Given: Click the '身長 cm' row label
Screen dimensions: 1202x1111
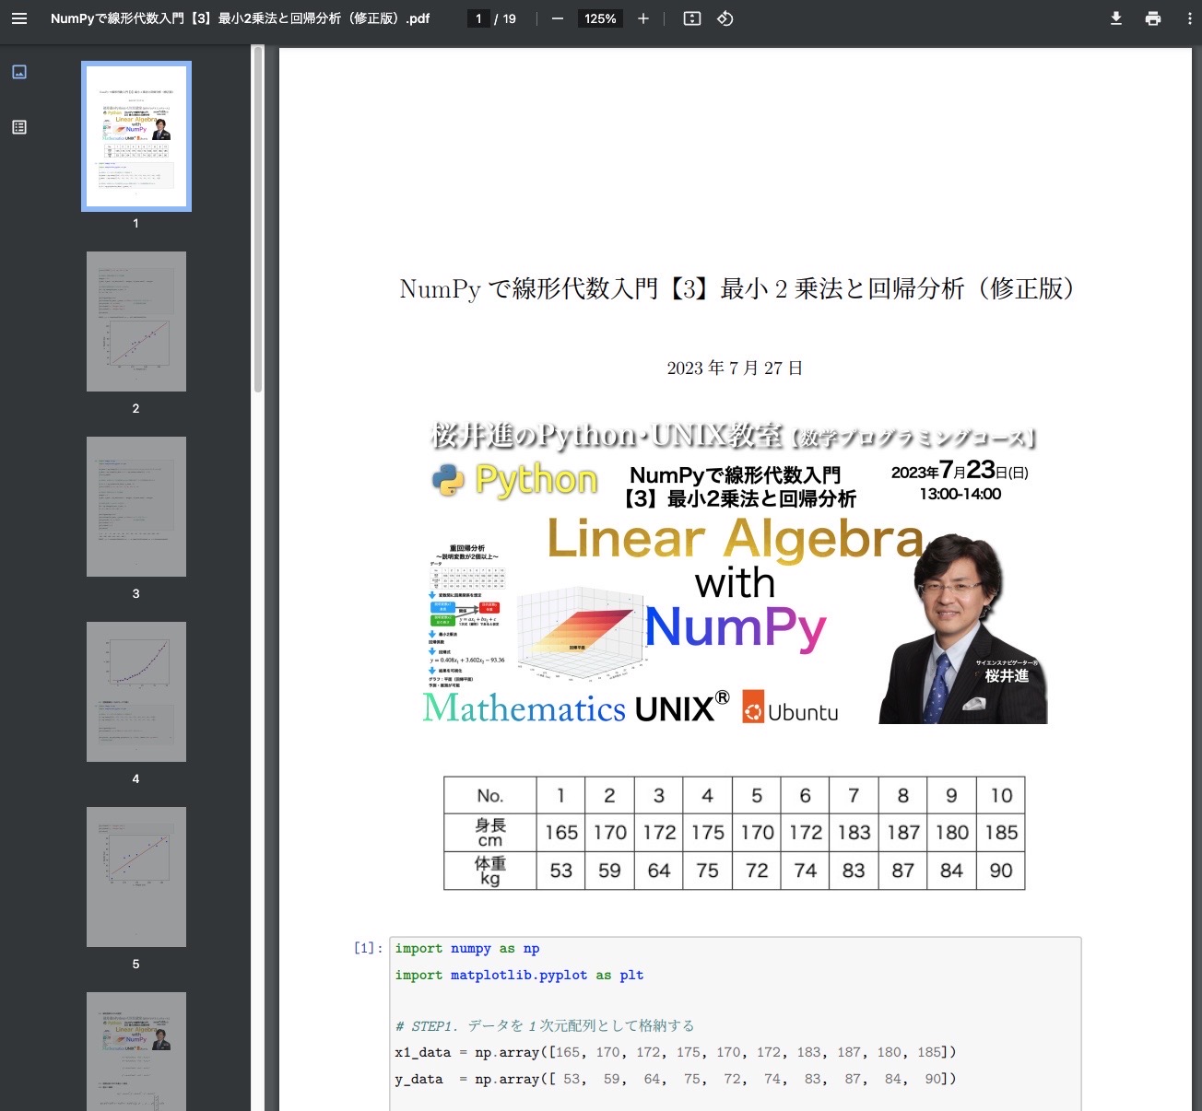Looking at the screenshot, I should [490, 832].
